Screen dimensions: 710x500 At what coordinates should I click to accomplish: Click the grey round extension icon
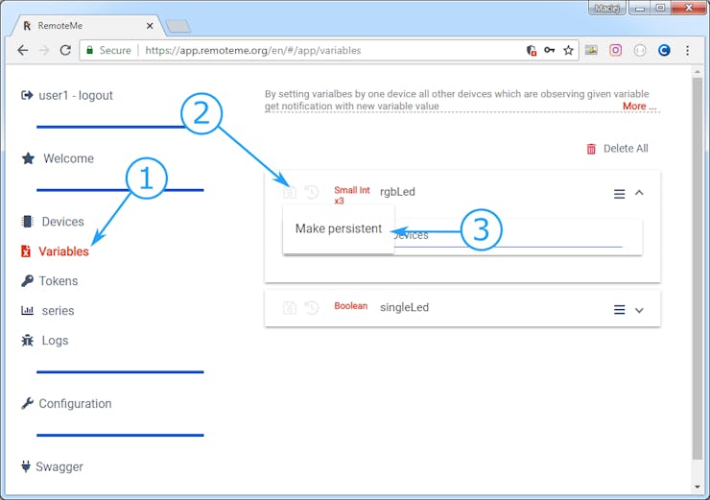click(x=640, y=50)
